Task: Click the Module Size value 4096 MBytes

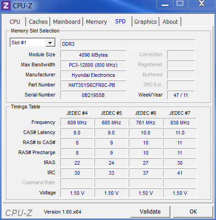Action: coord(93,55)
